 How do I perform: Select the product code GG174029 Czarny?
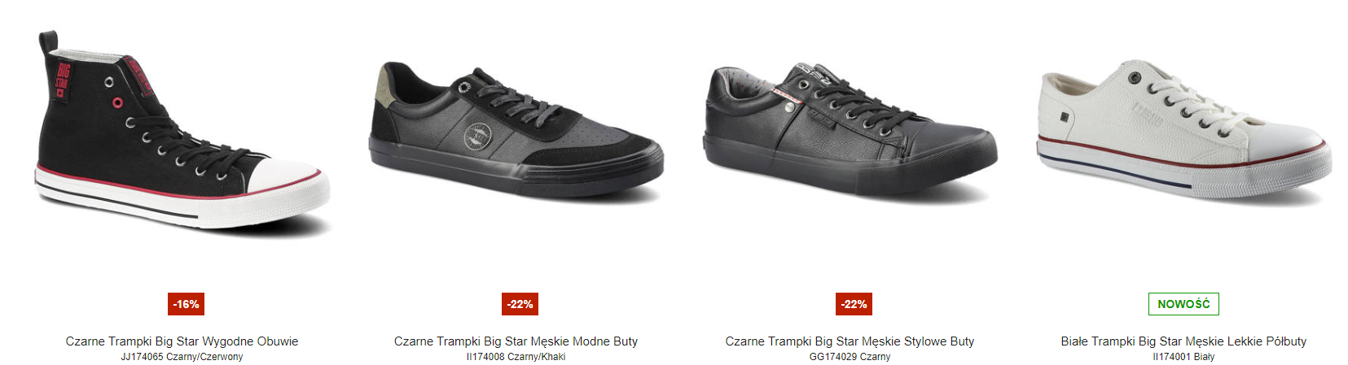pos(850,357)
